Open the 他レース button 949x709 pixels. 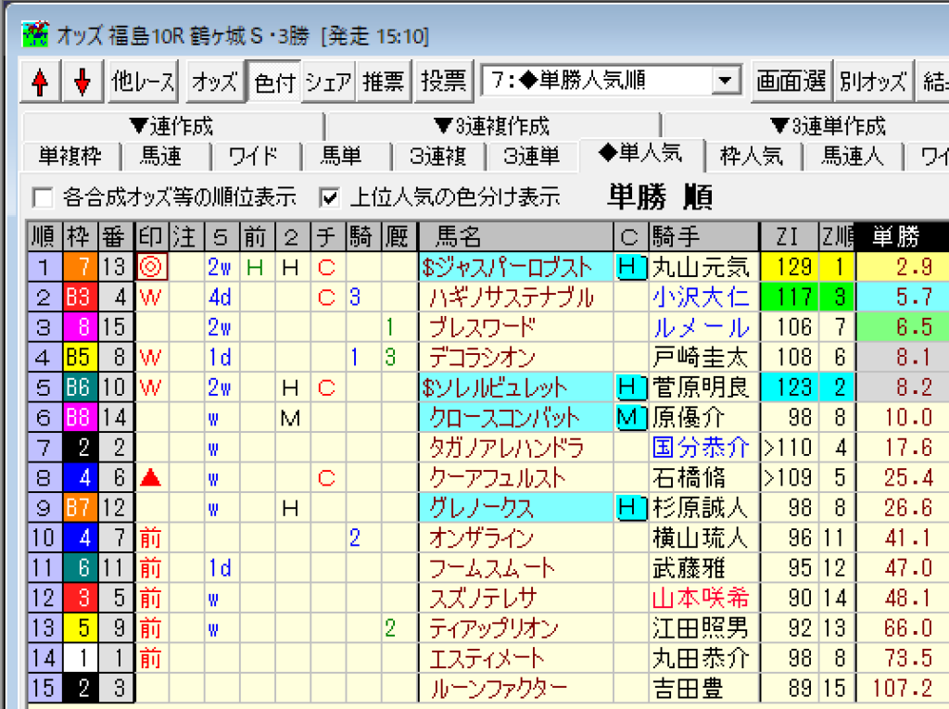click(x=144, y=82)
